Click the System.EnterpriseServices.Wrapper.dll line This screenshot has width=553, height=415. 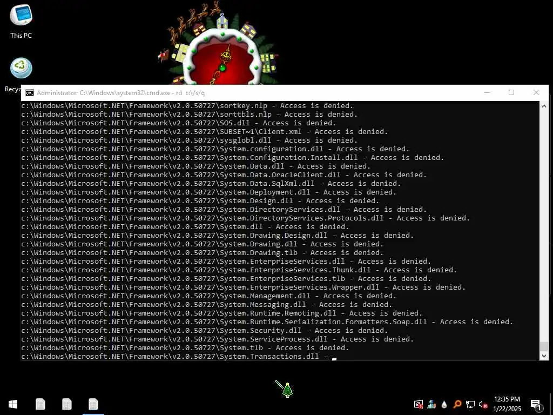(244, 287)
